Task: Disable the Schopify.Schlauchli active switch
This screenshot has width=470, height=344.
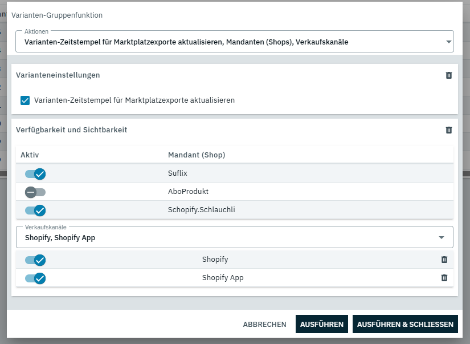Action: [x=35, y=210]
